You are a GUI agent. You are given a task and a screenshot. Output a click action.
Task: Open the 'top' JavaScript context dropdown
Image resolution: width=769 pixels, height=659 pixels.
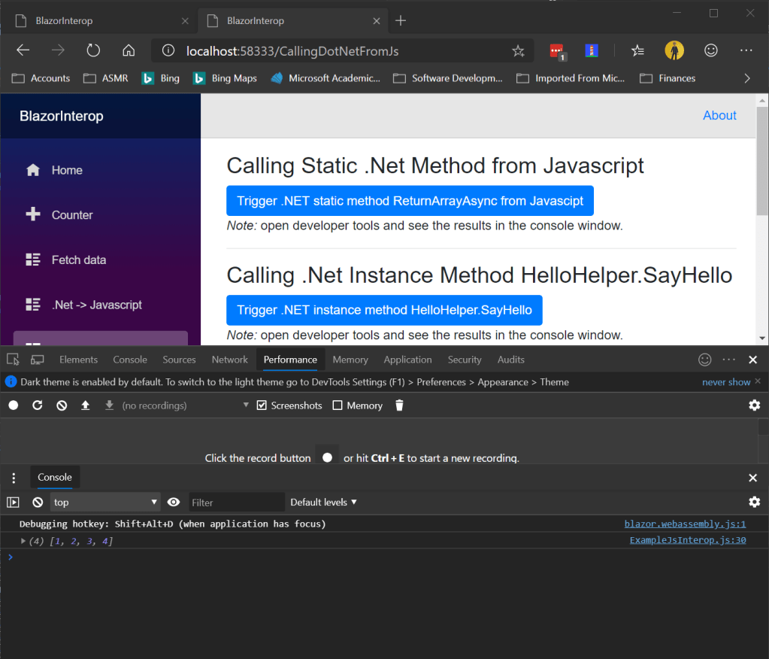[x=105, y=503]
